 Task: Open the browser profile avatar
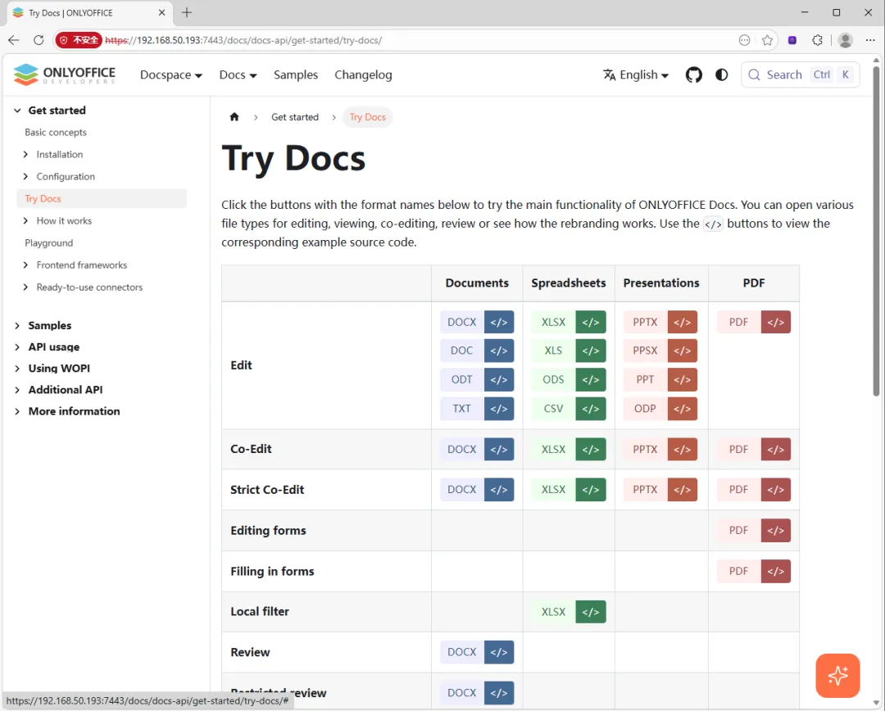point(845,40)
